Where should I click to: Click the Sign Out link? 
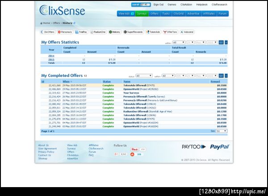click(x=159, y=4)
